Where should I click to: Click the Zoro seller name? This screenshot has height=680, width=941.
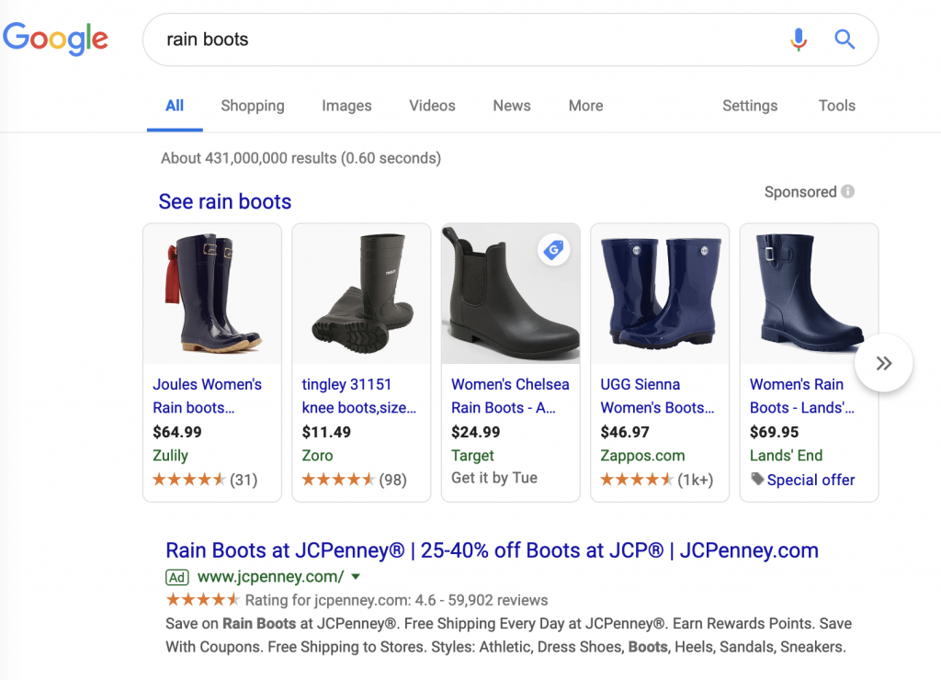[x=317, y=456]
